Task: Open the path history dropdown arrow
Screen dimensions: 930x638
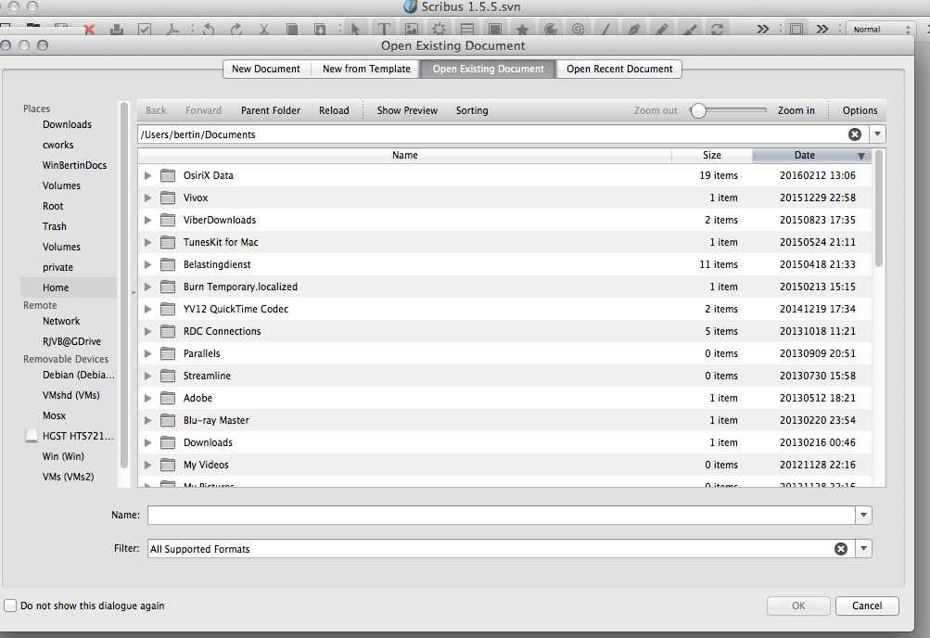Action: coord(878,134)
